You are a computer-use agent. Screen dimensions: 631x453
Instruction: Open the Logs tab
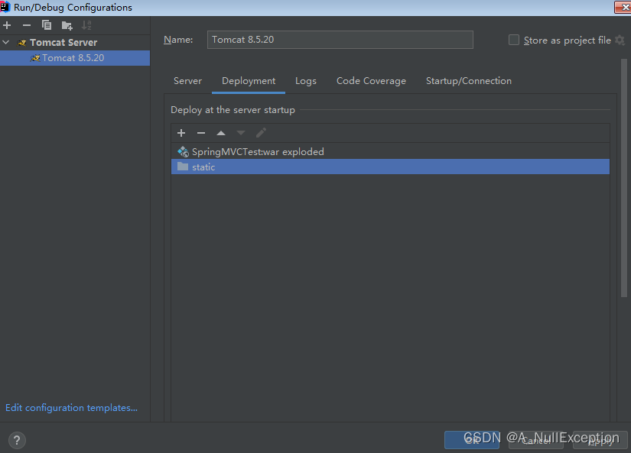pos(306,81)
